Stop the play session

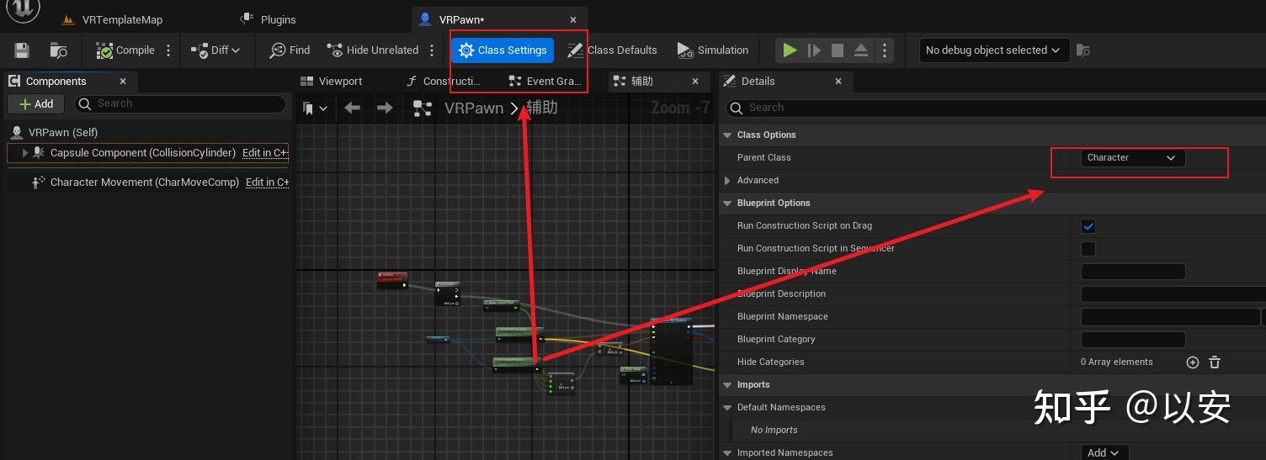tap(838, 50)
